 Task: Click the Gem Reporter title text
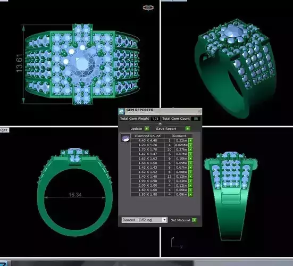point(140,110)
